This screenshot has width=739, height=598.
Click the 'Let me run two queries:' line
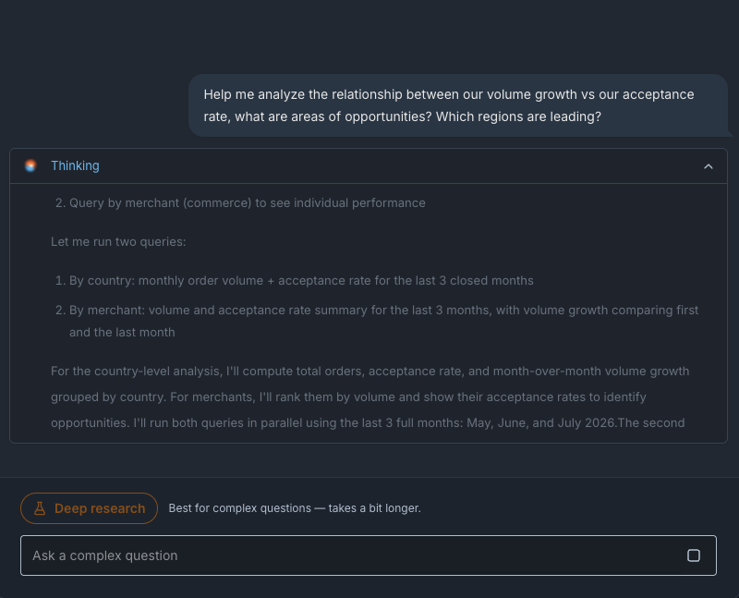point(118,241)
